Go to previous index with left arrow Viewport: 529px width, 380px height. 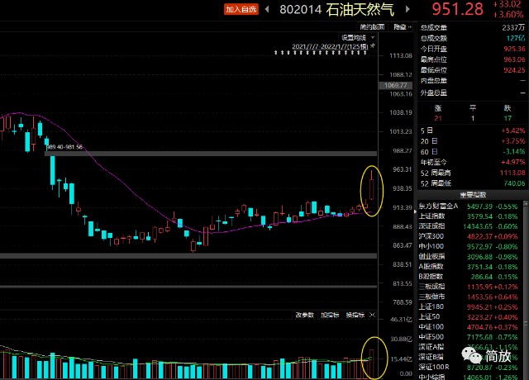(267, 9)
